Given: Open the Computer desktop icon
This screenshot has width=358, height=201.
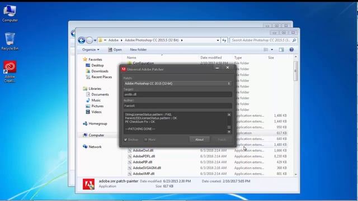Looking at the screenshot, I should coord(10,13).
